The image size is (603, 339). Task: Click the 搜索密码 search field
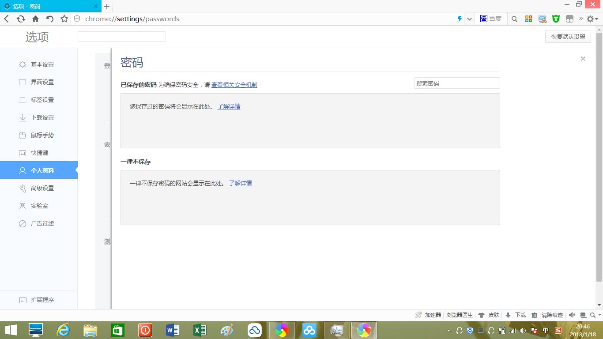coord(457,83)
